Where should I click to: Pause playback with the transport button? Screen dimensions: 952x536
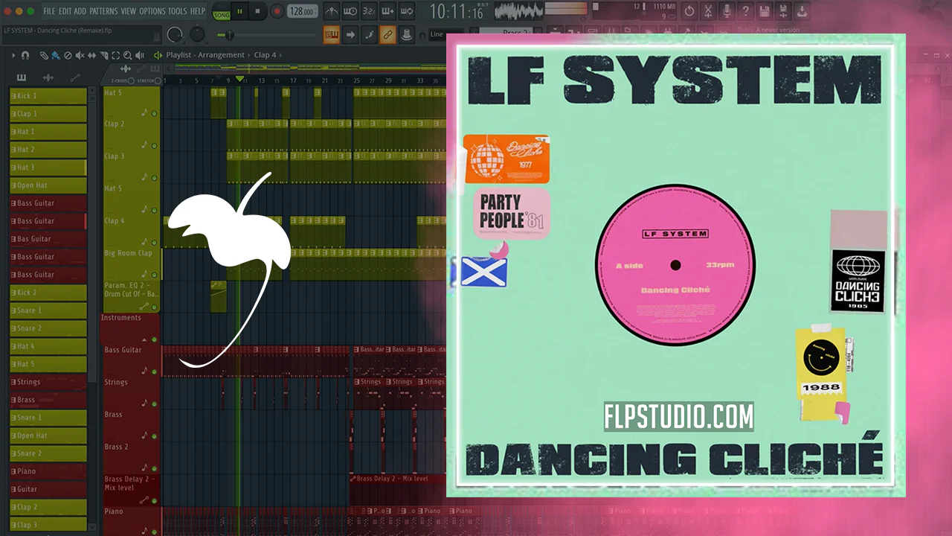pyautogui.click(x=240, y=11)
